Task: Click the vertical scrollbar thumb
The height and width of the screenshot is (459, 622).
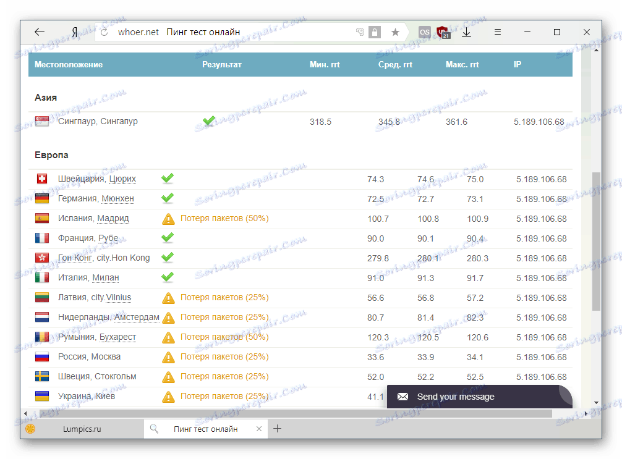Action: pos(596,242)
